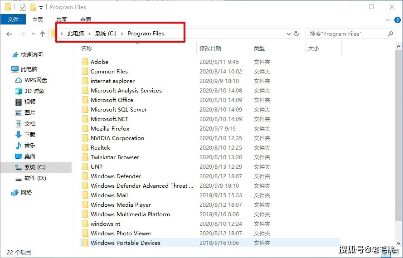Switch to the 主页 tab
This screenshot has height=258, width=403.
tap(38, 19)
